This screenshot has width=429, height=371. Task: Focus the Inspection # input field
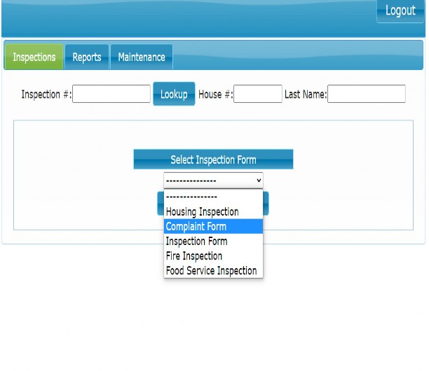111,94
